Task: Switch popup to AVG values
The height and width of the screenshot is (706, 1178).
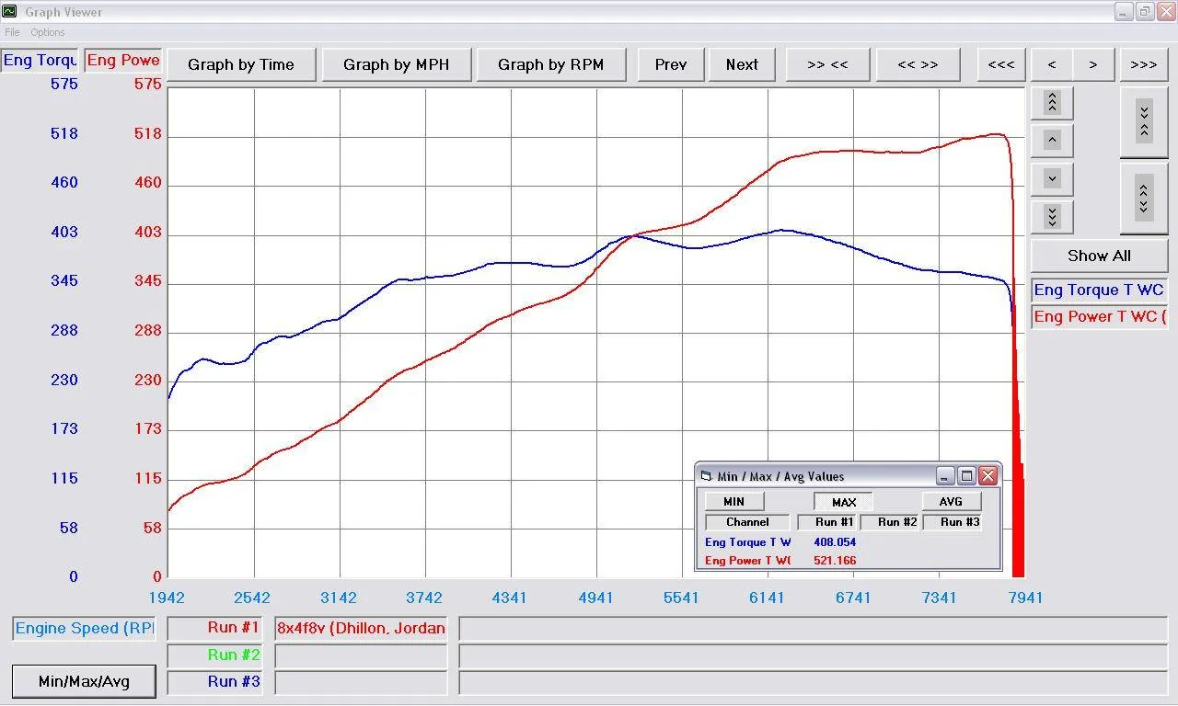Action: (952, 502)
